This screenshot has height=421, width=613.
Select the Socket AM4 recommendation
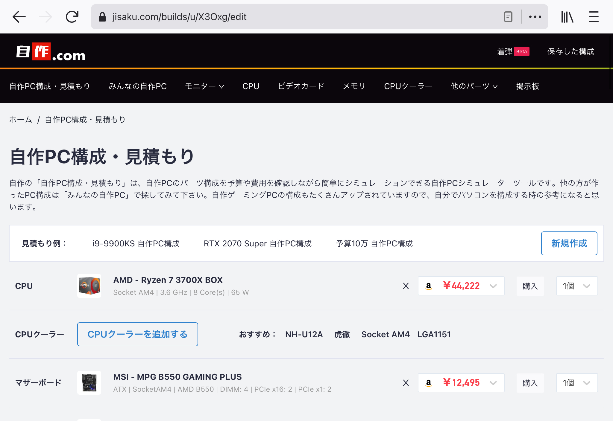tap(386, 334)
